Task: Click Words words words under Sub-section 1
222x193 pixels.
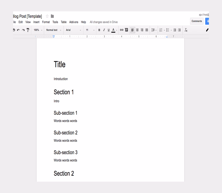Action: click(65, 121)
